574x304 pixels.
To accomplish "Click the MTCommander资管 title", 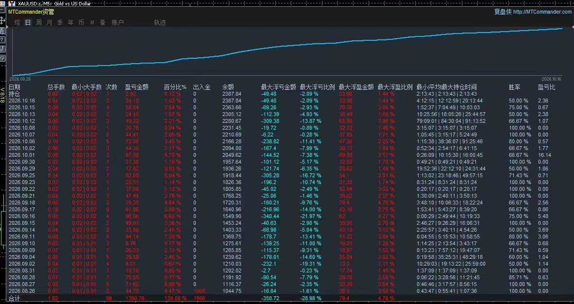I will (x=31, y=12).
